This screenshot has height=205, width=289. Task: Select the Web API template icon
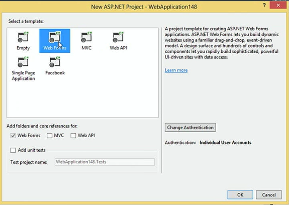[x=118, y=37]
